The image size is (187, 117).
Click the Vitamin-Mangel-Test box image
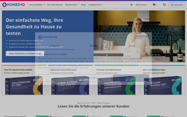163,85
